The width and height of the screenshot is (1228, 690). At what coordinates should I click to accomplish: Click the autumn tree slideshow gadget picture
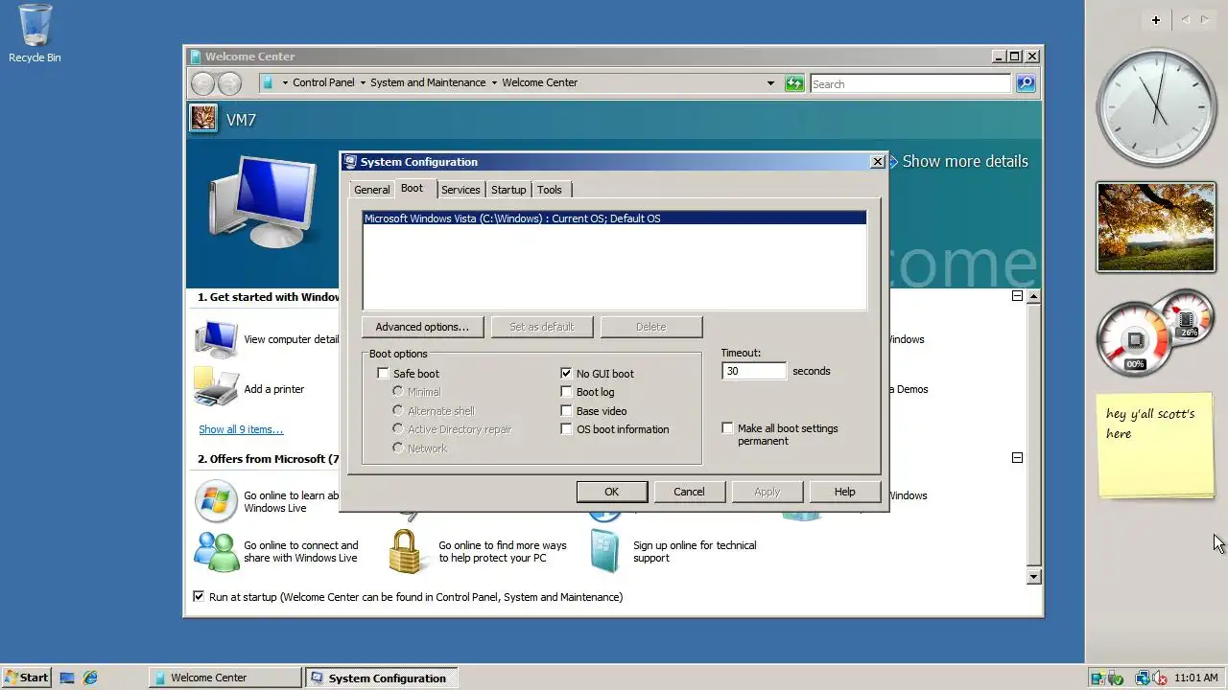click(1156, 227)
